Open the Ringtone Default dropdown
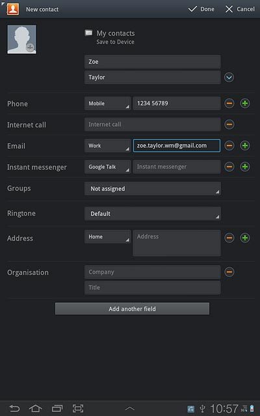This screenshot has height=416, width=260. [153, 214]
